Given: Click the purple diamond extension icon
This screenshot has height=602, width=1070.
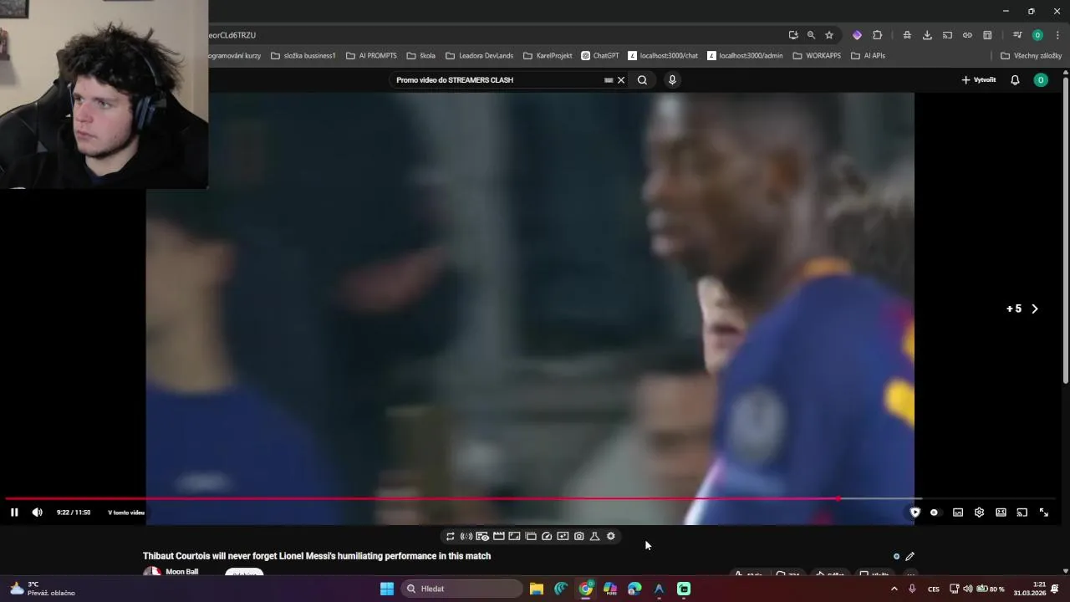Looking at the screenshot, I should click(x=857, y=35).
